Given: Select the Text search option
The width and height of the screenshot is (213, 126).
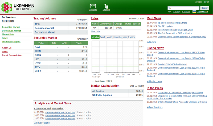Looking at the screenshot, I should coord(170,12).
